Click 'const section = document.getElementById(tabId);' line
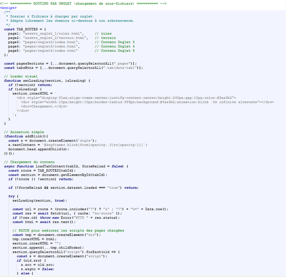The image size is (286, 277). pyautogui.click(x=58, y=175)
